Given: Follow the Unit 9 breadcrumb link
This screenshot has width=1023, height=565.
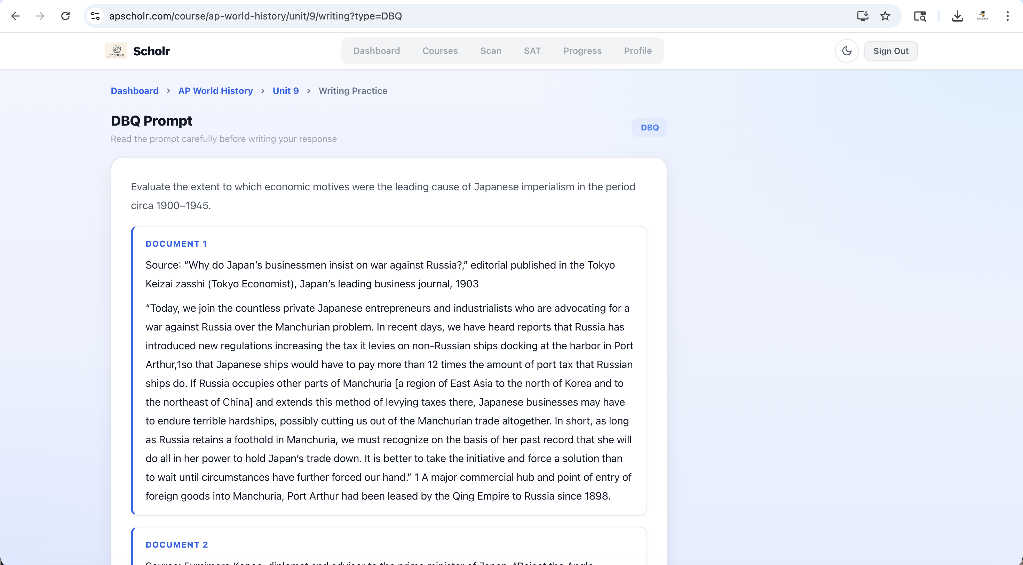Looking at the screenshot, I should [x=286, y=91].
